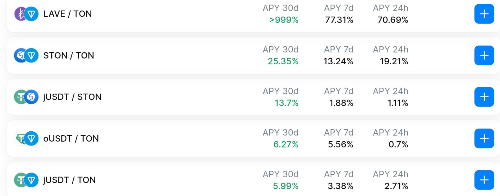The image size is (500, 196).
Task: Click the jUSDT / TON token pair icon
Action: (x=26, y=180)
